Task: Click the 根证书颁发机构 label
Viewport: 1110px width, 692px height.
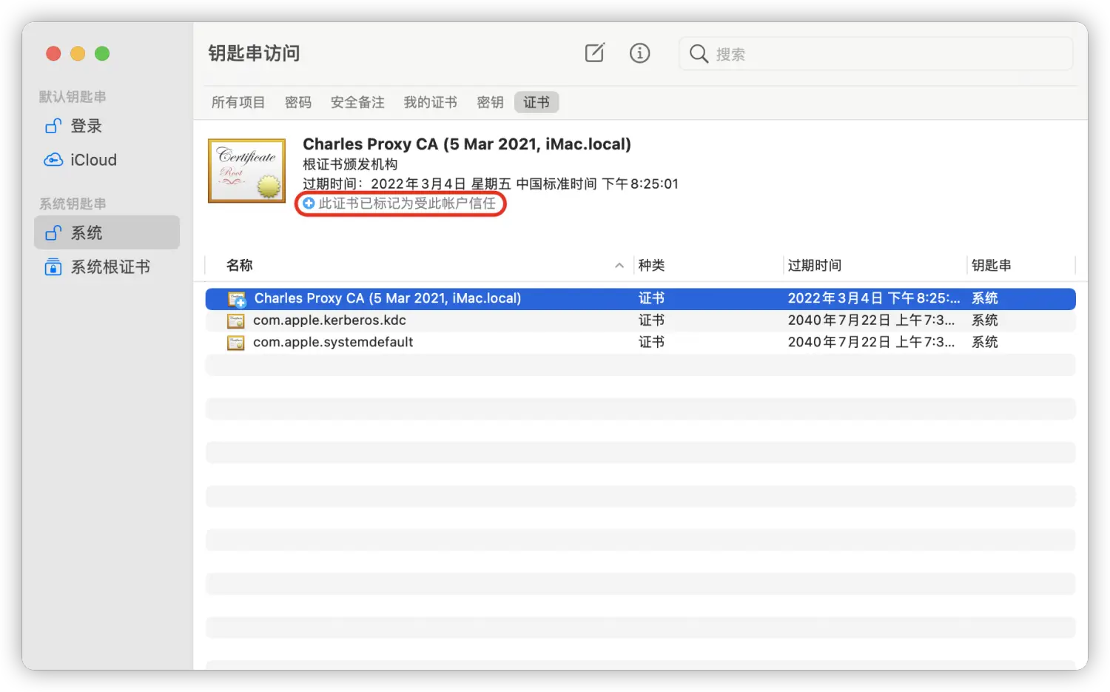Action: click(350, 164)
